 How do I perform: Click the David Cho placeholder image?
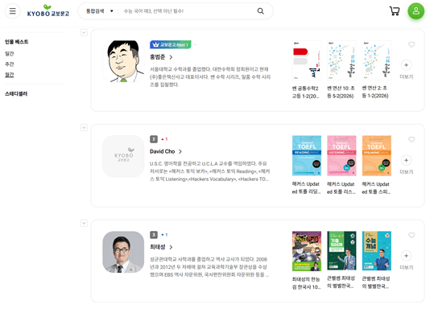pyautogui.click(x=123, y=156)
